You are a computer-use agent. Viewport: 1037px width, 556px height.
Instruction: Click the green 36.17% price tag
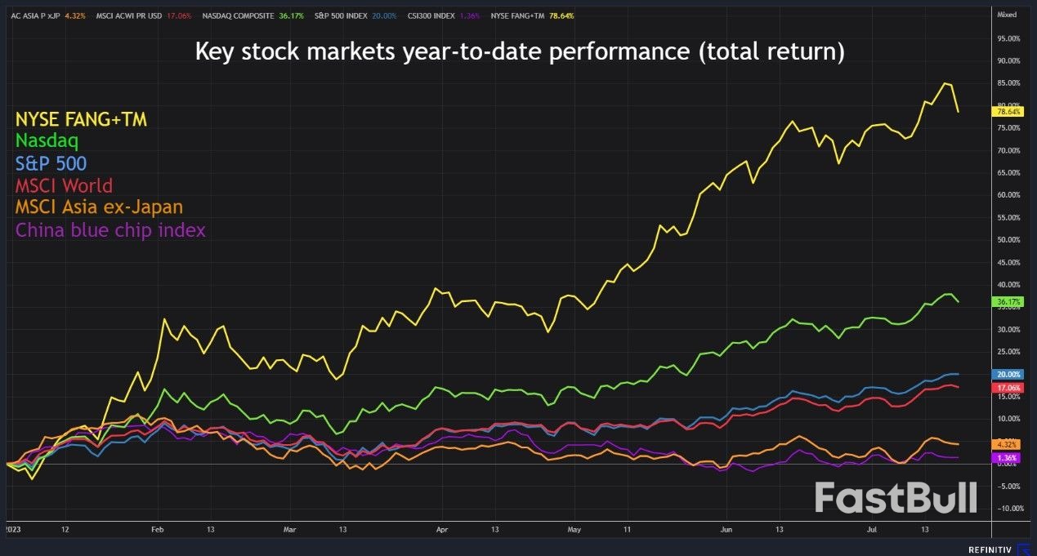(x=1008, y=302)
